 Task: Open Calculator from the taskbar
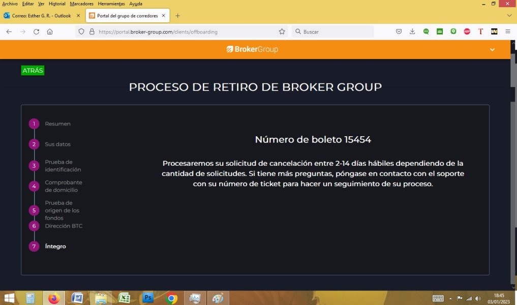pyautogui.click(x=31, y=298)
